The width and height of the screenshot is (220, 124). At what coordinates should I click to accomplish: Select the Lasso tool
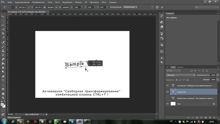pos(3,25)
